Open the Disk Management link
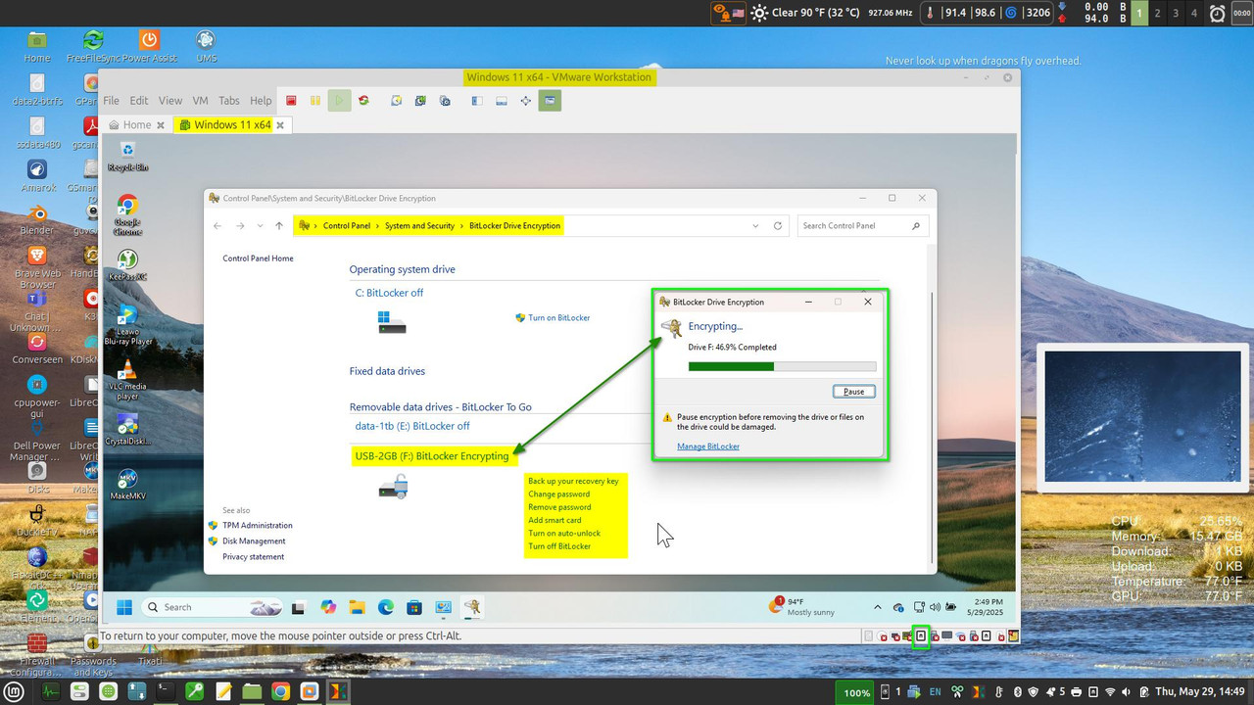Screen dimensions: 1254x705 (x=254, y=540)
